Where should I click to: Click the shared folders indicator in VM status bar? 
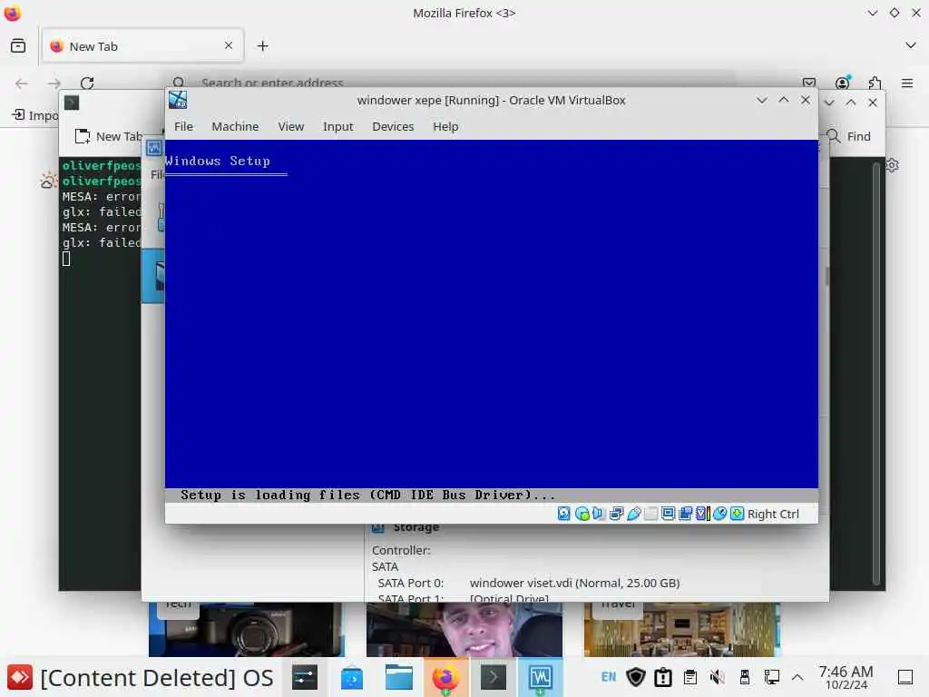[x=650, y=514]
